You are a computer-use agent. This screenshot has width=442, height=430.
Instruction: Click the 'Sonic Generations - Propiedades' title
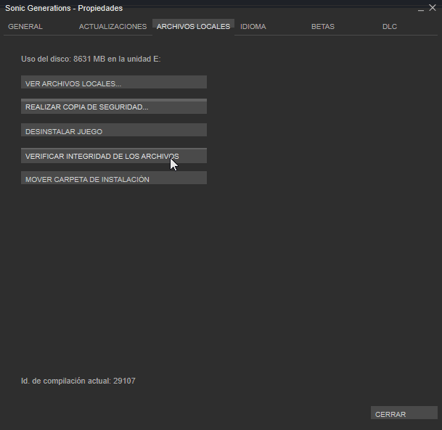(x=64, y=9)
